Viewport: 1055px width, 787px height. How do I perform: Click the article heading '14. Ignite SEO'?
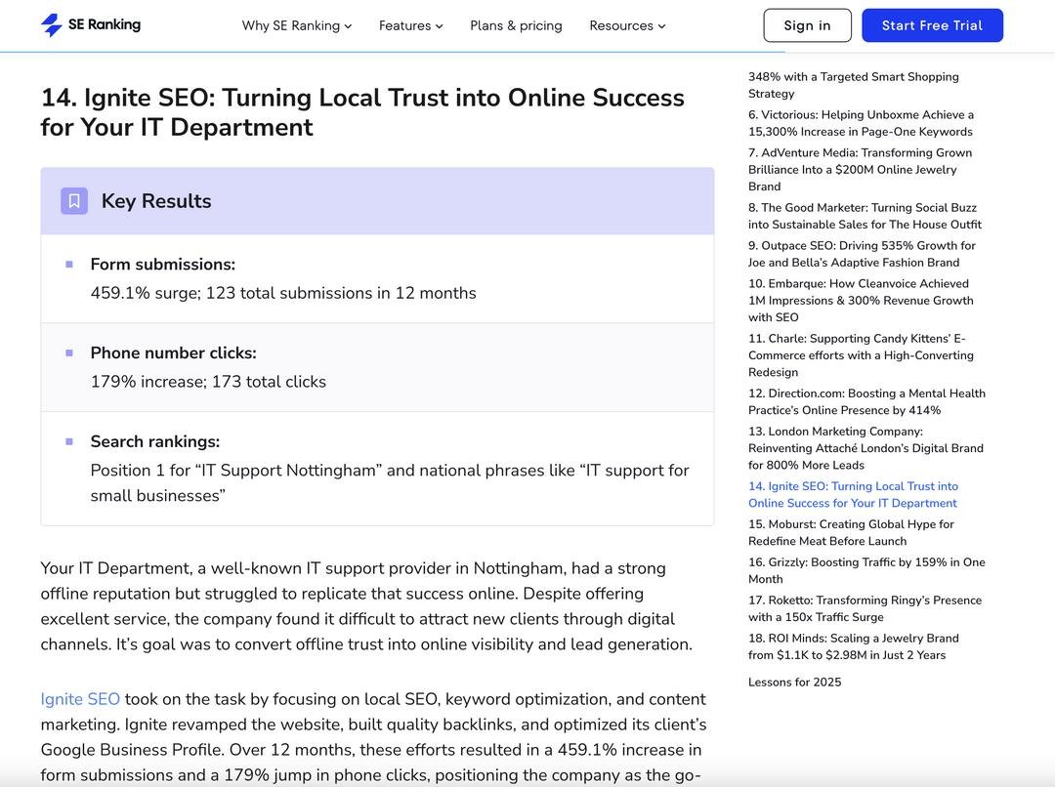pyautogui.click(x=362, y=112)
